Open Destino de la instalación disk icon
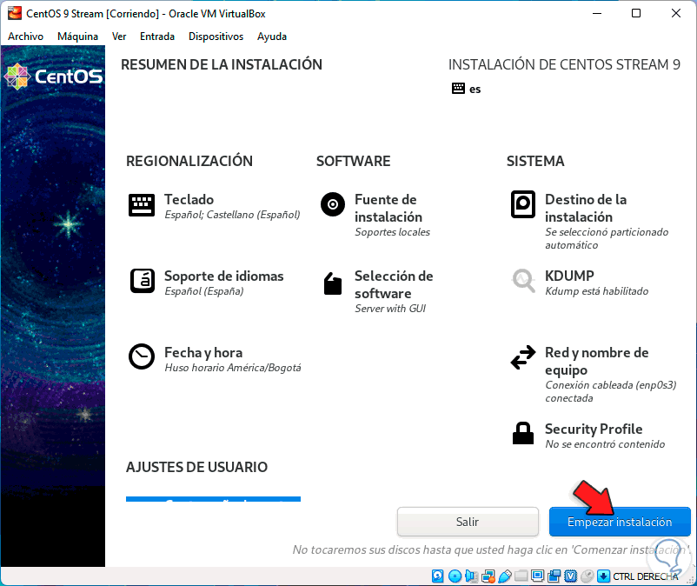697x586 pixels. [x=523, y=204]
